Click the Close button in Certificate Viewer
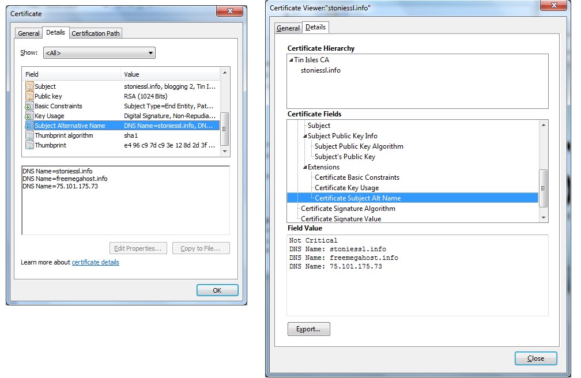581x378 pixels. point(535,358)
